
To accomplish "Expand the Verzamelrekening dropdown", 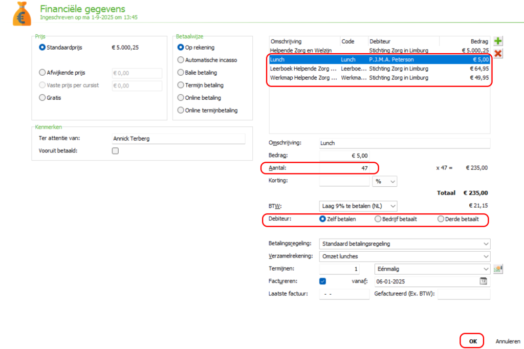I will tap(405, 256).
